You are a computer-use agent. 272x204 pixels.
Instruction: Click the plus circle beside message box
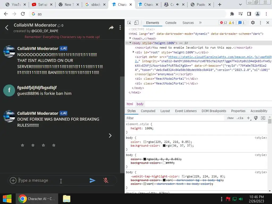[x=13, y=180]
